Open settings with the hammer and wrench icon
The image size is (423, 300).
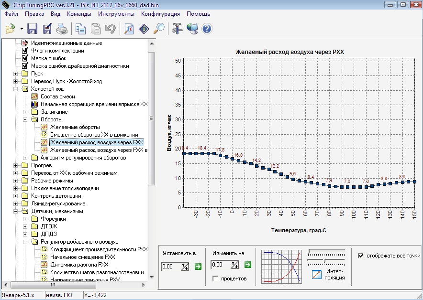[178, 29]
